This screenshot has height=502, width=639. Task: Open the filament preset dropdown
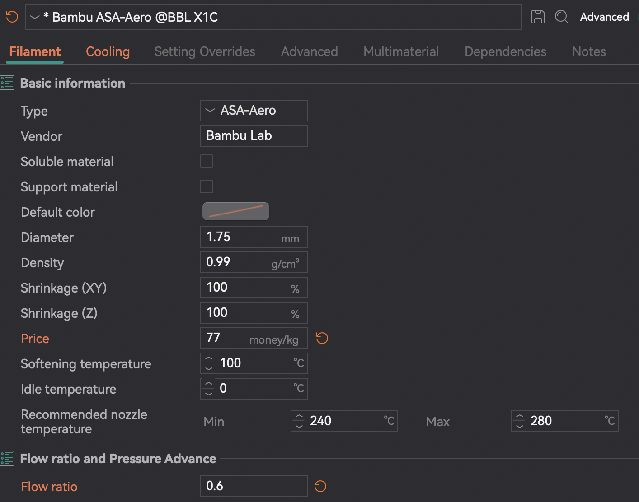(273, 17)
